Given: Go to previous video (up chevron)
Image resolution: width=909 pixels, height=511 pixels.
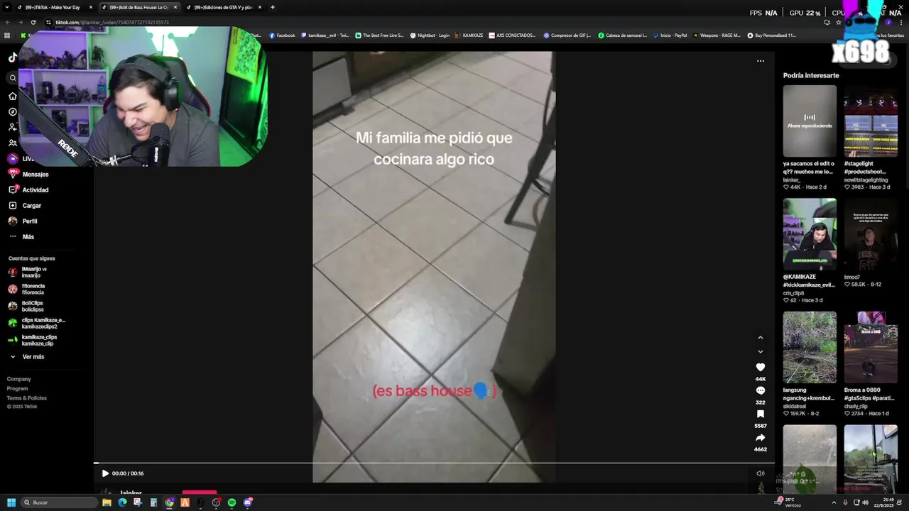Looking at the screenshot, I should 761,338.
